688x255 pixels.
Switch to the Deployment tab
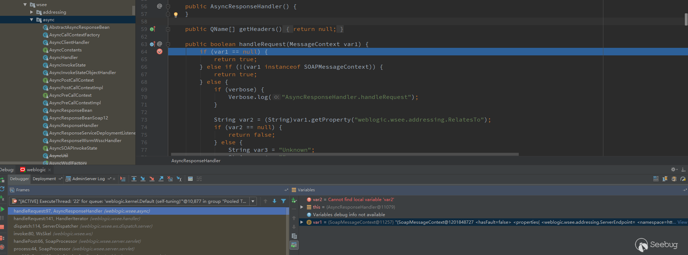44,179
